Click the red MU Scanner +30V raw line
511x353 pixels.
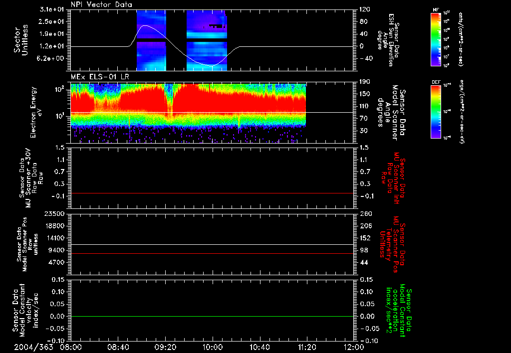click(x=212, y=193)
